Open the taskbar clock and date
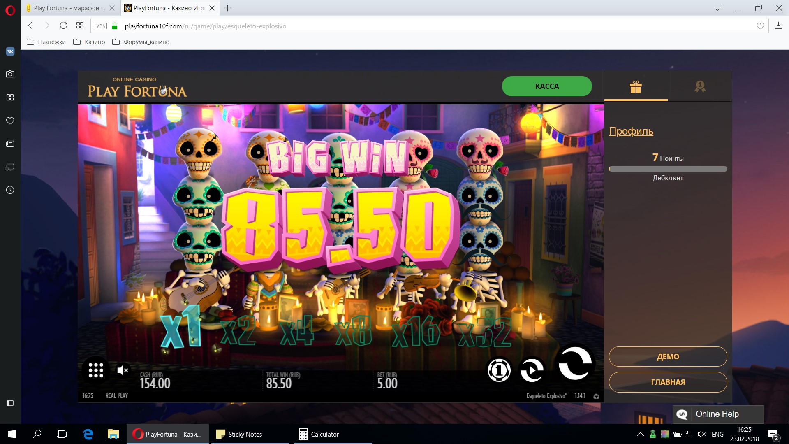This screenshot has height=444, width=789. [x=744, y=434]
